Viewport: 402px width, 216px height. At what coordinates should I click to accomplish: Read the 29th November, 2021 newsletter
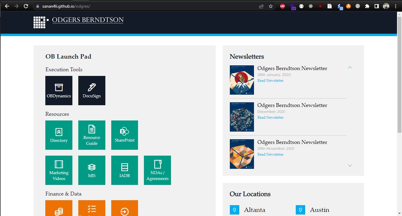pos(270,154)
